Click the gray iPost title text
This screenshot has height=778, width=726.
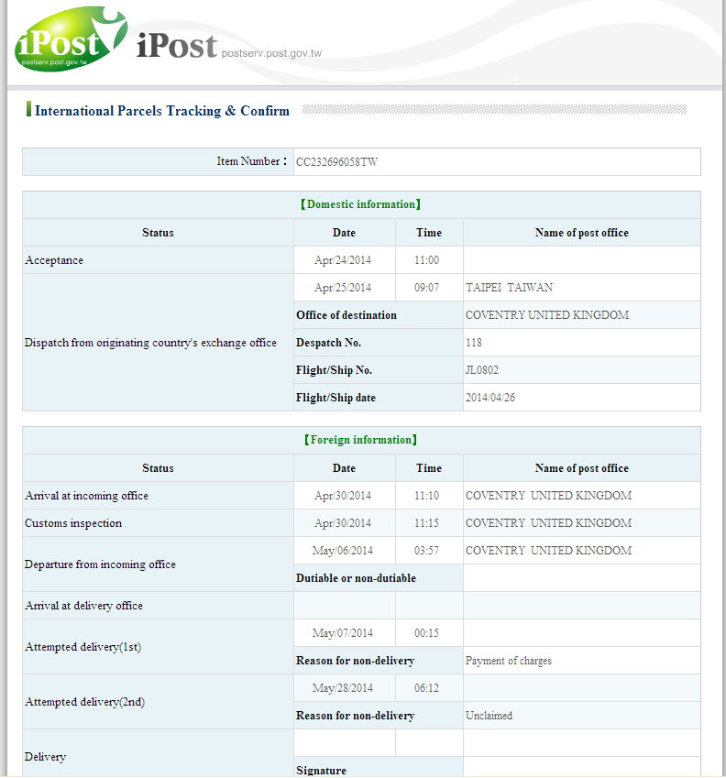pos(176,45)
